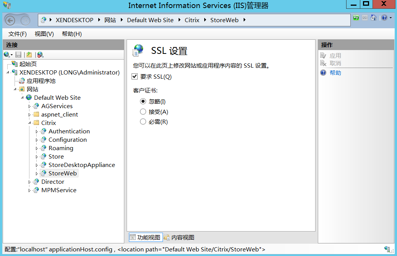The width and height of the screenshot is (397, 256).
Task: Select the Store application in tree
Action: tap(56, 156)
